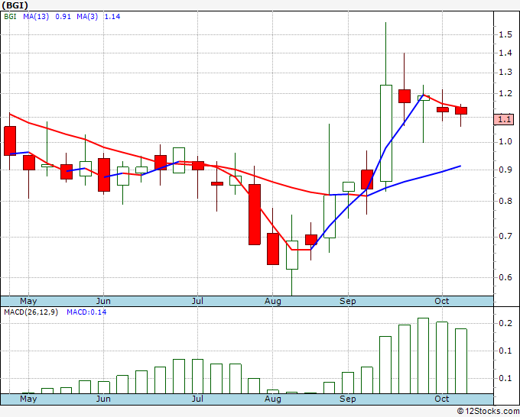
Task: Click the MACD(26,12,9) indicator label
Action: (x=31, y=312)
